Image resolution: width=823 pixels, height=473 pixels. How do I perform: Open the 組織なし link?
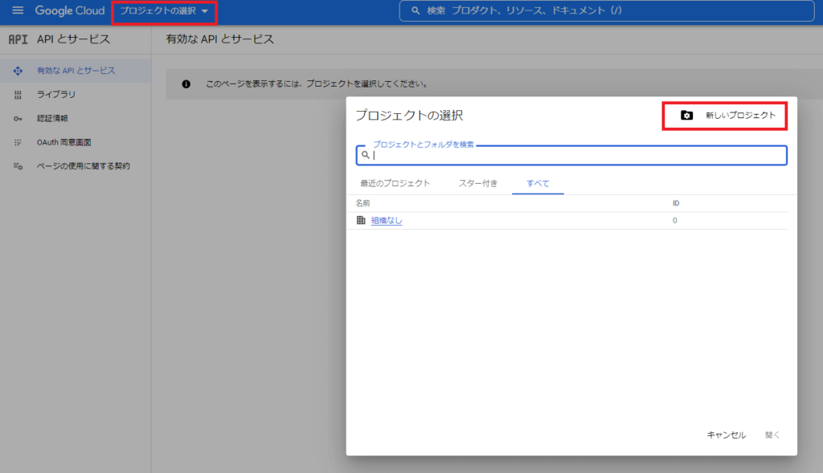point(387,221)
